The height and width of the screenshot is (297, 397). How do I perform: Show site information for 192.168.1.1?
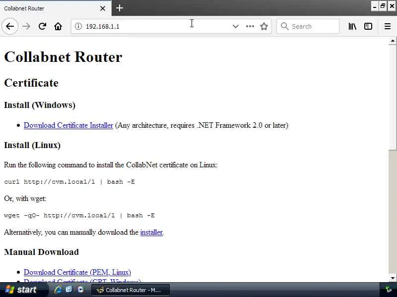click(78, 26)
